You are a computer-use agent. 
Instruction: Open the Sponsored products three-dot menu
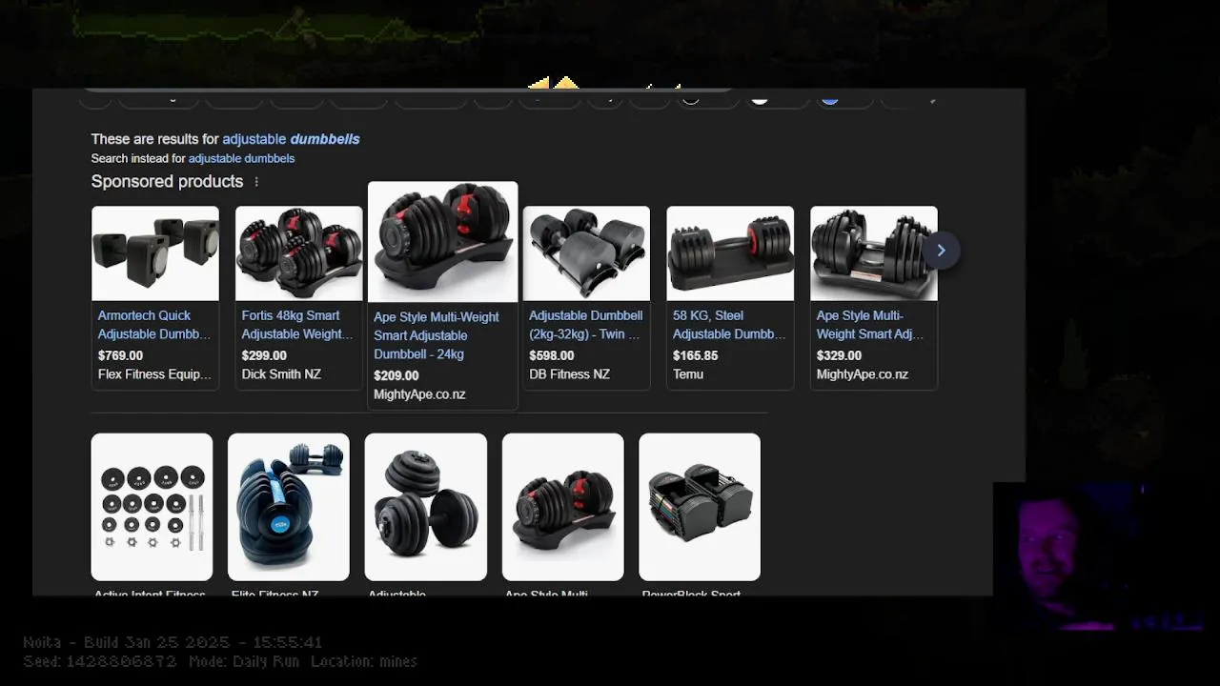click(256, 182)
